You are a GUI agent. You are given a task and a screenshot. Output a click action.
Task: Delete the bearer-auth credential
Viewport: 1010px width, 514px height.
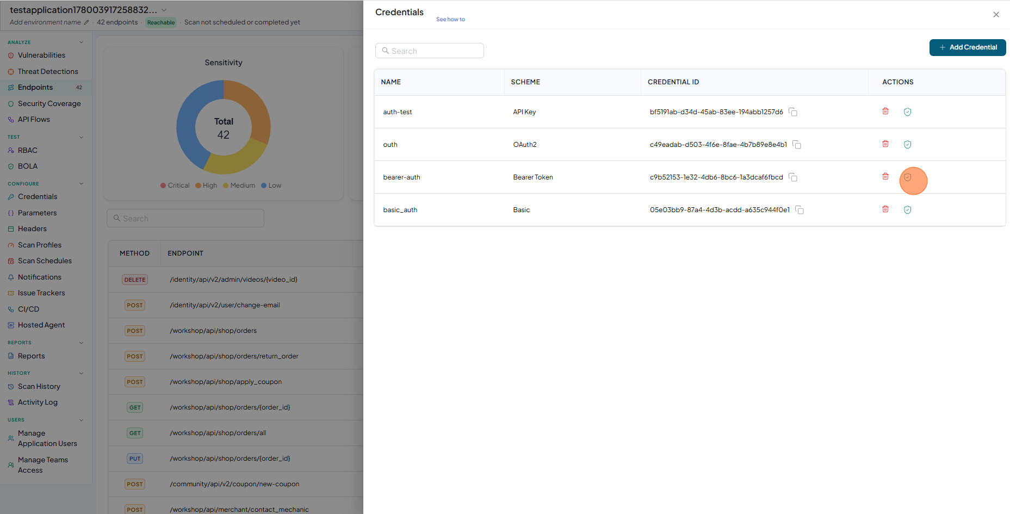pos(885,177)
